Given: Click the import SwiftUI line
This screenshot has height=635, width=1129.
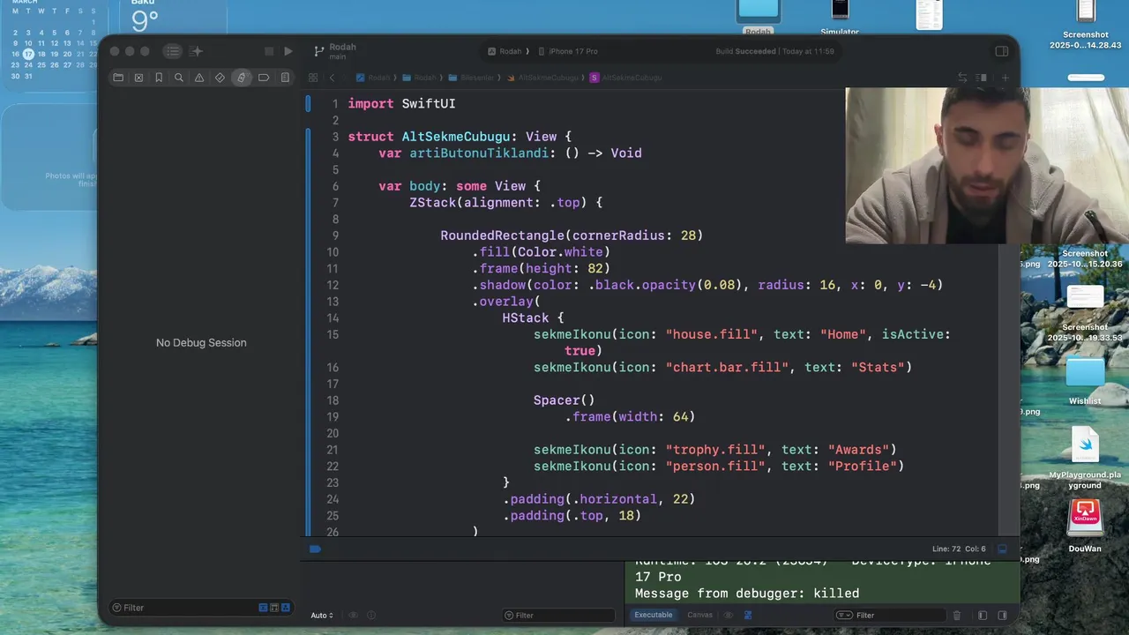Looking at the screenshot, I should coord(401,103).
